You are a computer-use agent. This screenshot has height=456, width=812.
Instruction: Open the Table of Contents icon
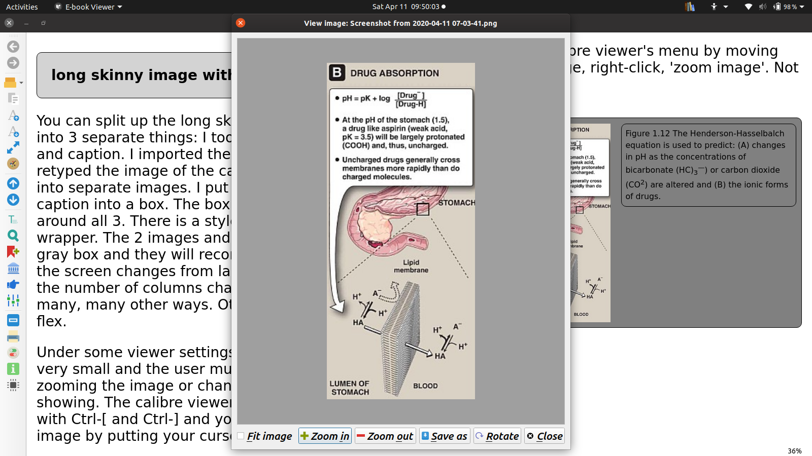pos(13,219)
